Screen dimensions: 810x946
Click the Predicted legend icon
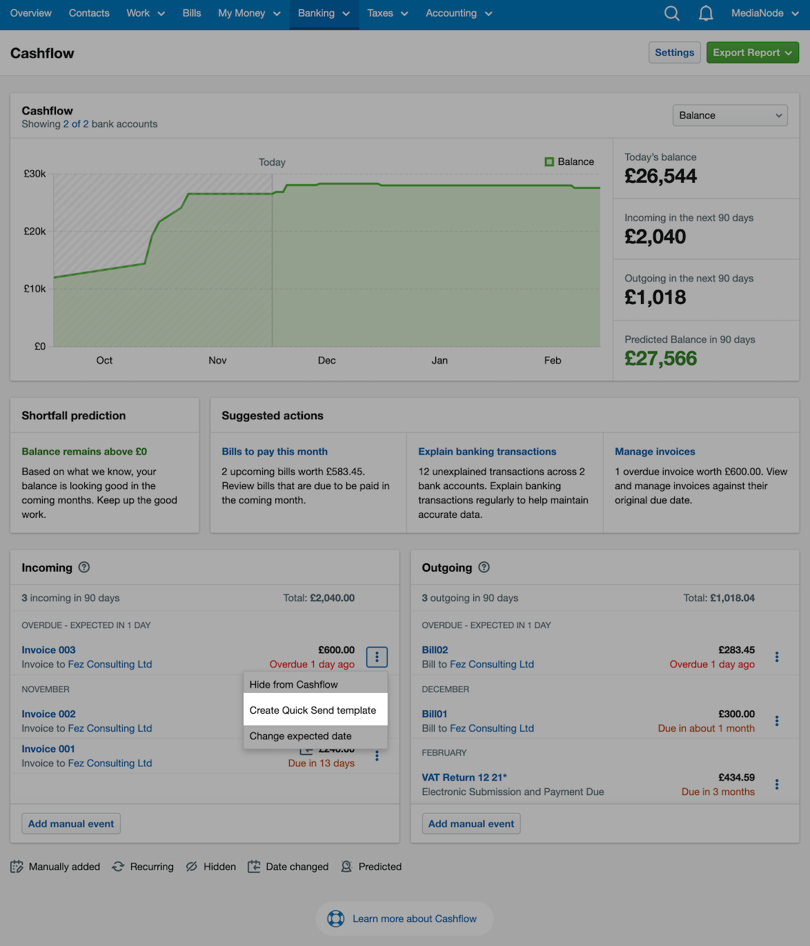346,867
